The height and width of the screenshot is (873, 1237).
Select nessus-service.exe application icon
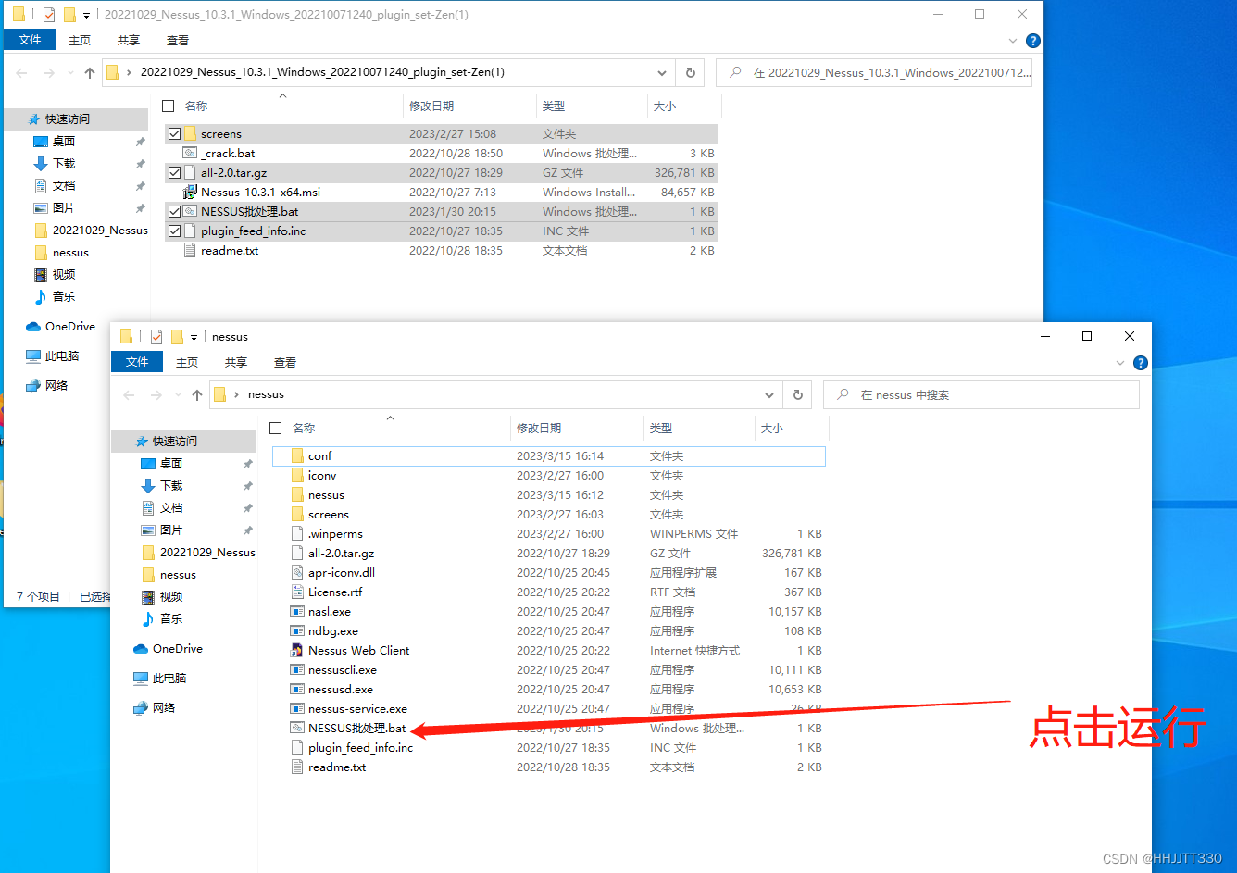click(x=297, y=709)
